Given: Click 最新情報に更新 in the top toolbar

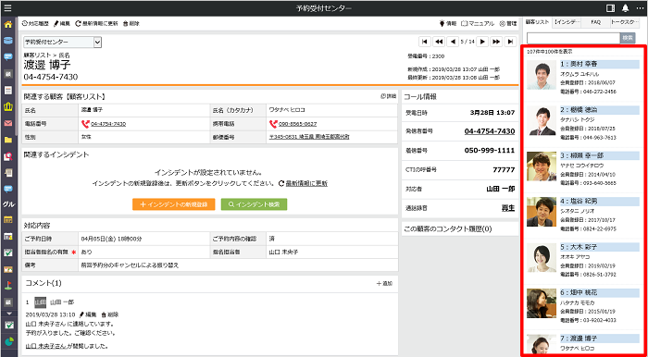Looking at the screenshot, I should coord(96,23).
